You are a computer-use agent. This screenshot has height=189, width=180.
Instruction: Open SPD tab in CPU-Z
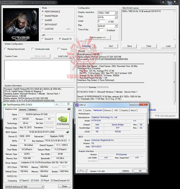(x=116, y=110)
